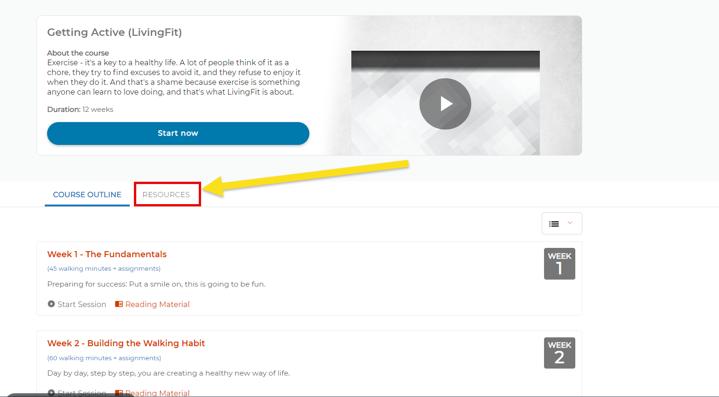Image resolution: width=719 pixels, height=397 pixels.
Task: Click the list view icon
Action: (554, 224)
